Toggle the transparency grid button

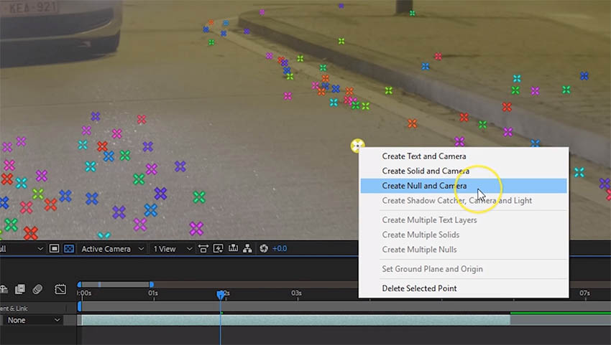coord(69,249)
